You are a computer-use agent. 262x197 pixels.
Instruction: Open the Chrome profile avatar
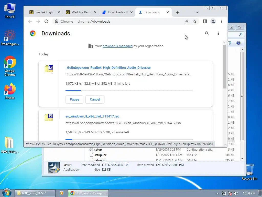[213, 21]
